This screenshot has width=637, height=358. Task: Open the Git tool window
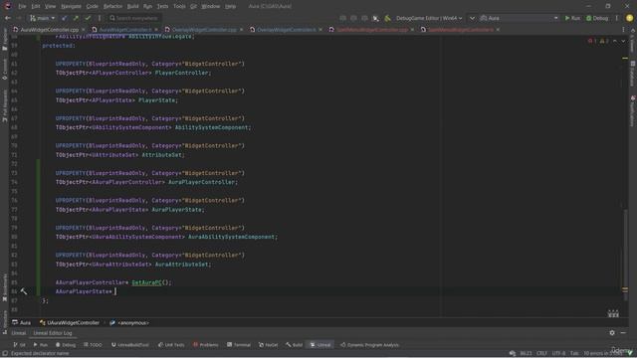click(x=19, y=345)
